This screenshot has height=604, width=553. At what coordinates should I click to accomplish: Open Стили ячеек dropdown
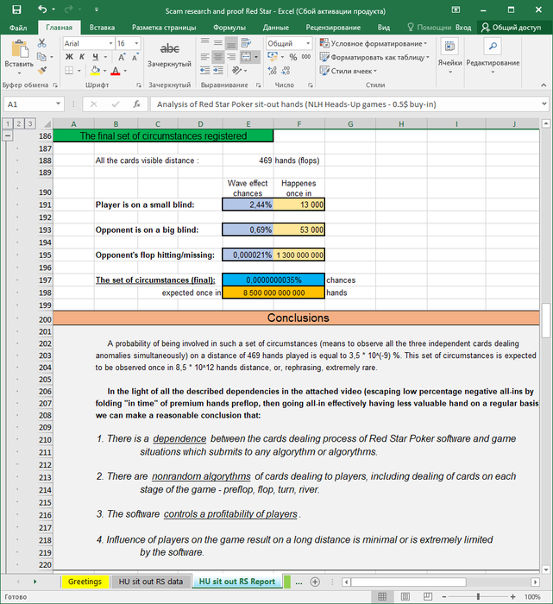click(x=349, y=72)
